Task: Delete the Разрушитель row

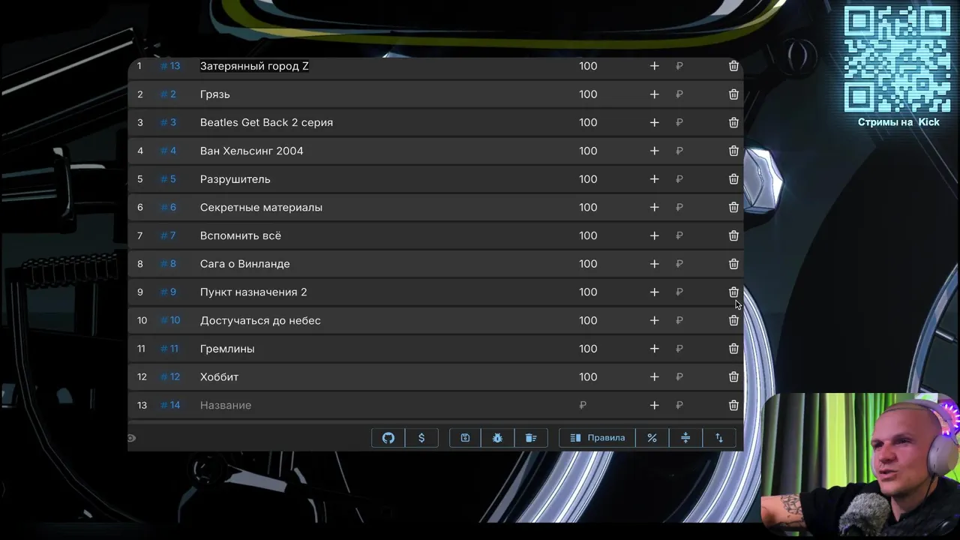Action: click(733, 179)
